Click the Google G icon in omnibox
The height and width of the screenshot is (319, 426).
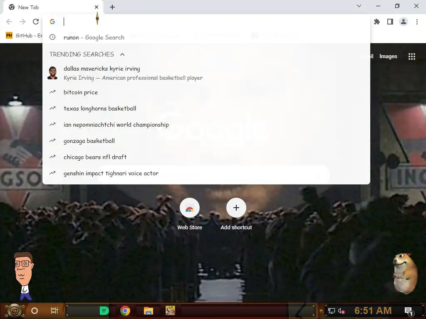tap(52, 22)
